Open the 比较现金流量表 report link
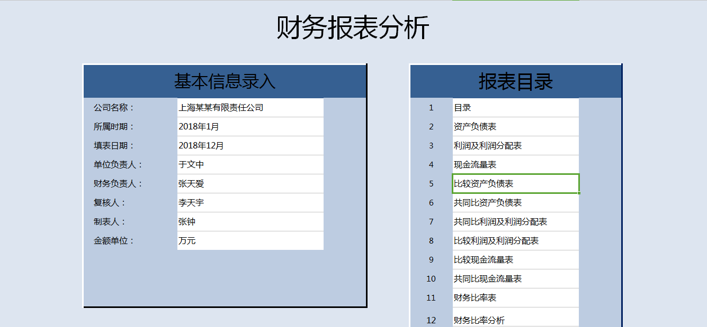707x327 pixels. tap(516, 260)
